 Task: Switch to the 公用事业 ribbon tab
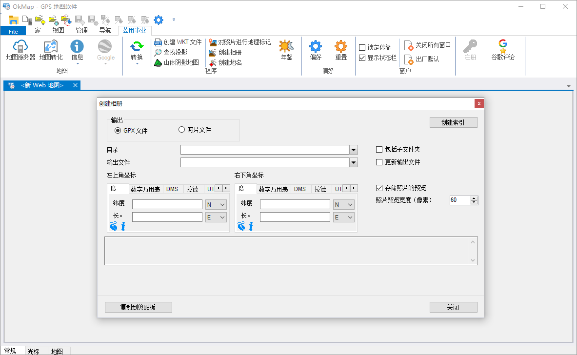(x=134, y=29)
